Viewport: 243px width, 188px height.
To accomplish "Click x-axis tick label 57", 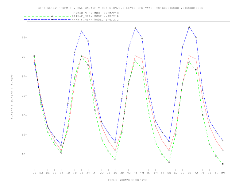I will [162, 173].
